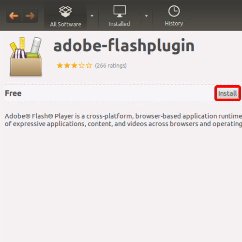Install the adobe-flashplugin package
Viewport: 242px width, 242px height.
227,93
